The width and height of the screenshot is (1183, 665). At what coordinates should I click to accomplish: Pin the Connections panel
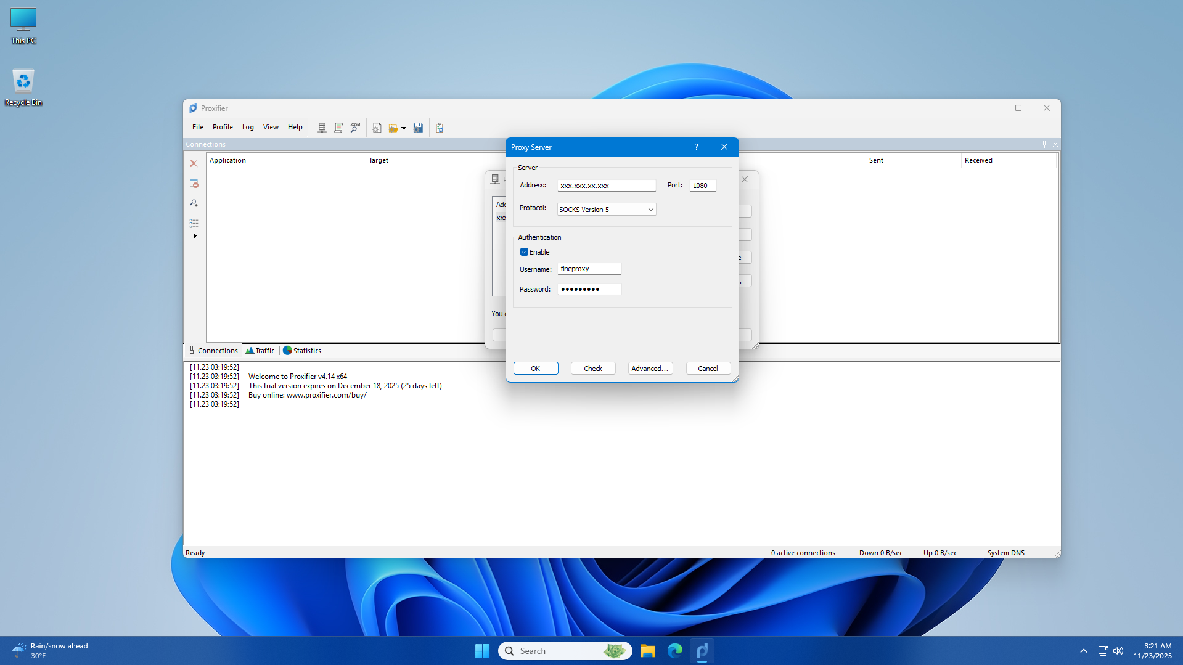[1044, 144]
